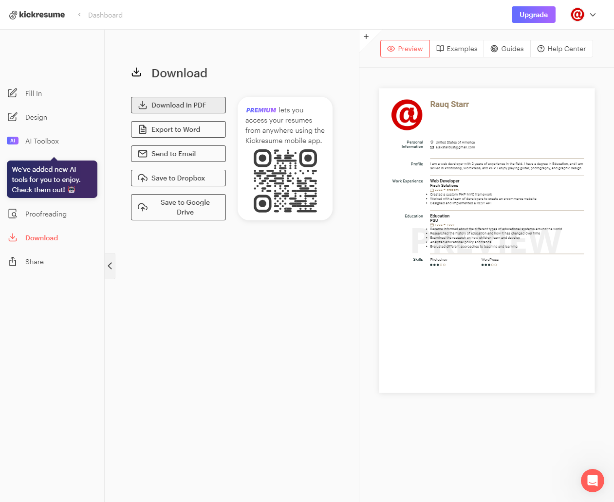Open the chat support bubble
Screen dimensions: 614x502
(x=593, y=481)
